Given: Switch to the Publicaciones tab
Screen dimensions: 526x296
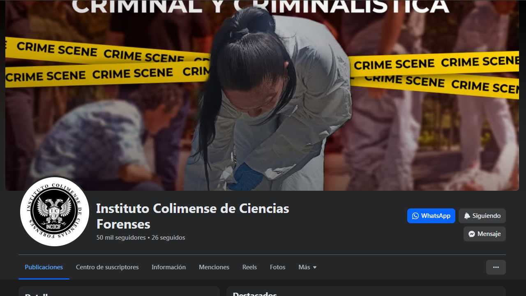Looking at the screenshot, I should (44, 267).
